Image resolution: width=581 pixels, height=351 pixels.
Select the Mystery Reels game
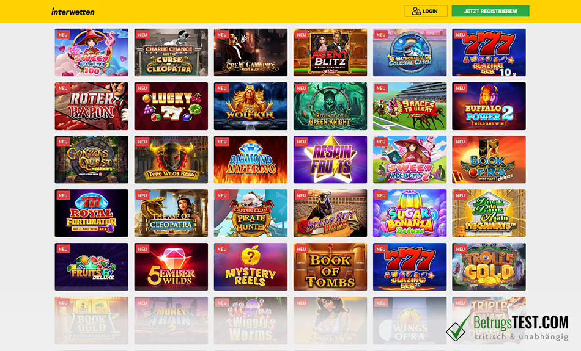click(x=251, y=267)
